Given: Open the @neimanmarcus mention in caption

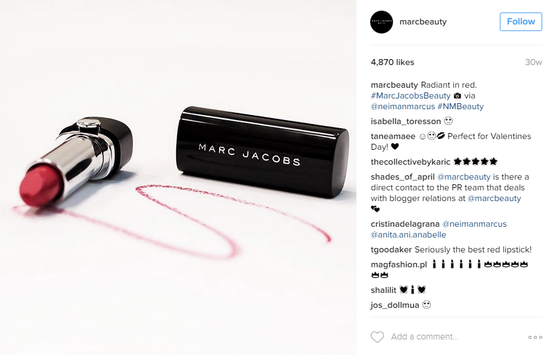Looking at the screenshot, I should click(403, 107).
